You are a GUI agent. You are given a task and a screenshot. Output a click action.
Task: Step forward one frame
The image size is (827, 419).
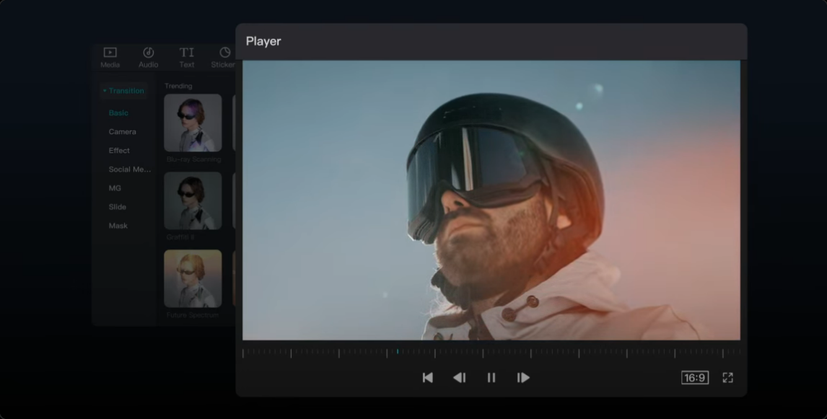click(x=522, y=377)
